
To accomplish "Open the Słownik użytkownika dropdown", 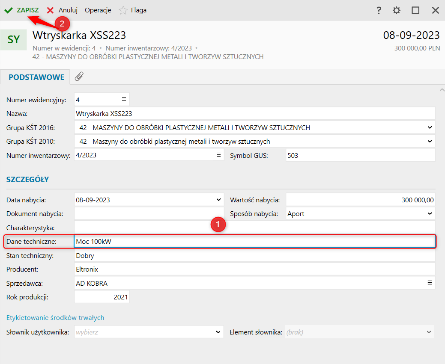I will [x=218, y=332].
